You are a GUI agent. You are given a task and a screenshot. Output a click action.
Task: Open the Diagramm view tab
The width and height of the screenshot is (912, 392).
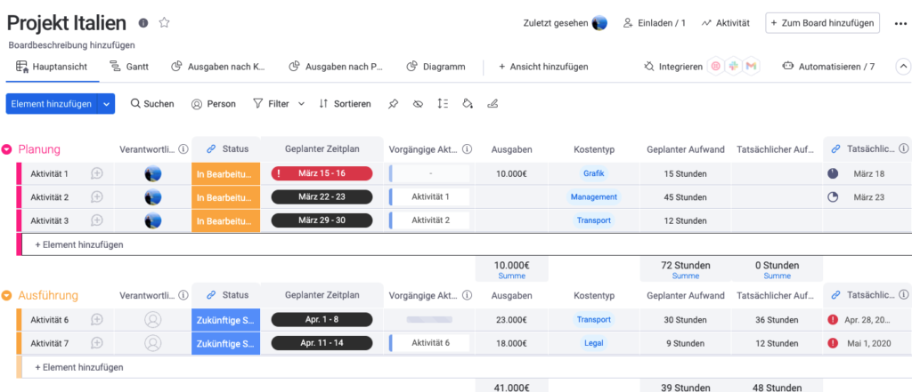[436, 67]
